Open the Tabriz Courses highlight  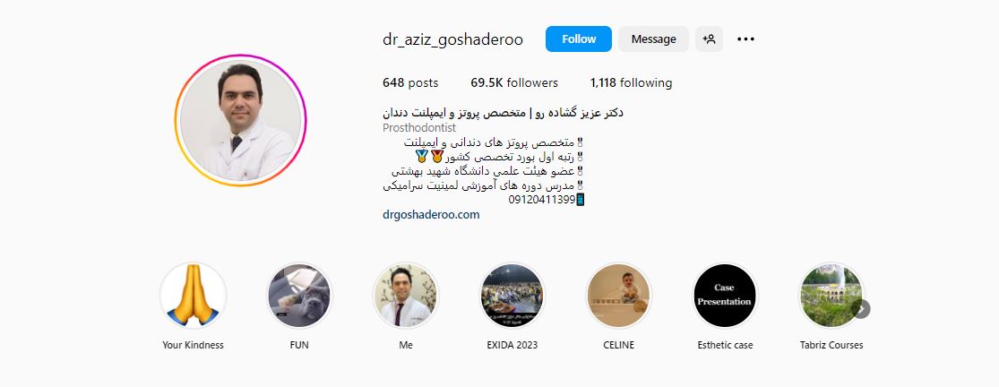[831, 296]
